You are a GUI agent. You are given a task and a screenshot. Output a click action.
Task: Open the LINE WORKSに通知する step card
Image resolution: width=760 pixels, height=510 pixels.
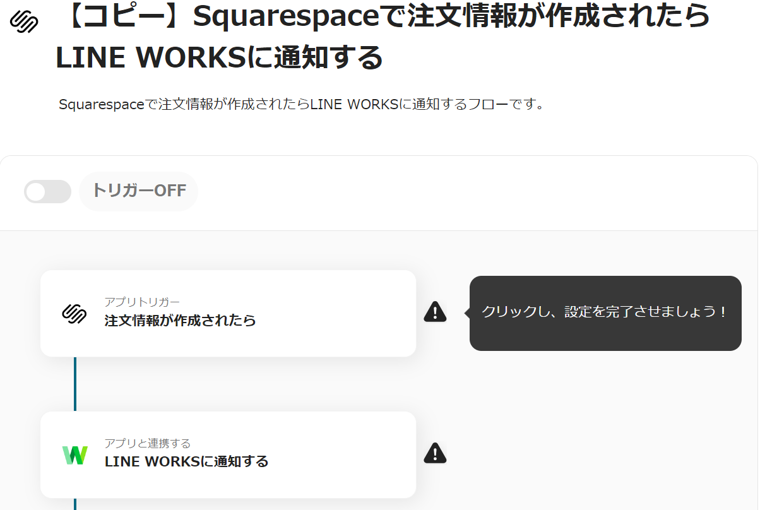(228, 454)
